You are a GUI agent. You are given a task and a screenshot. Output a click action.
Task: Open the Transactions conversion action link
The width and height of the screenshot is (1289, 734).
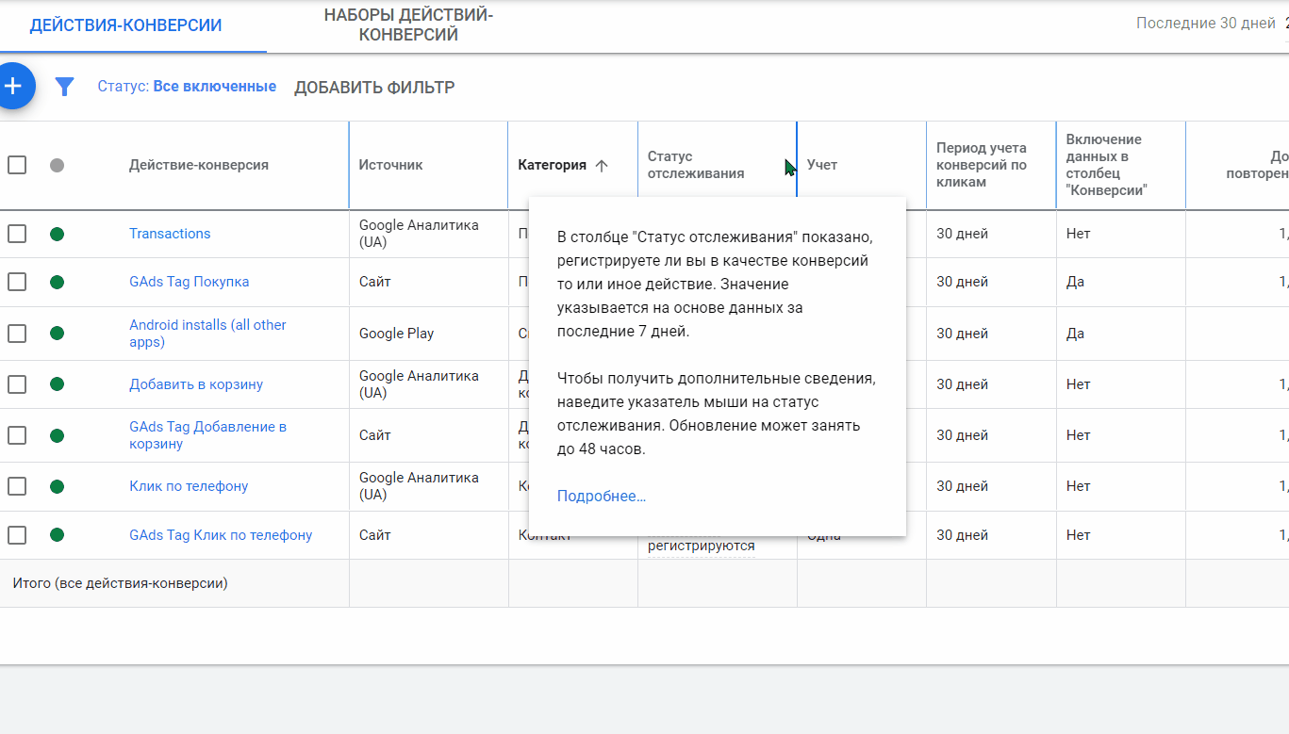[170, 234]
